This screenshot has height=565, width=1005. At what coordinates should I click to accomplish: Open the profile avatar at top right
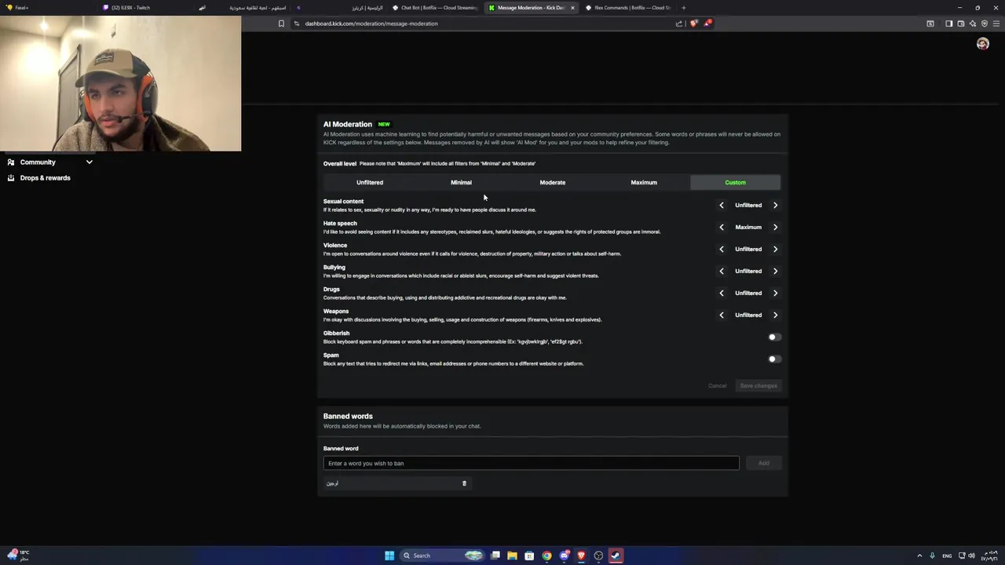pos(982,44)
